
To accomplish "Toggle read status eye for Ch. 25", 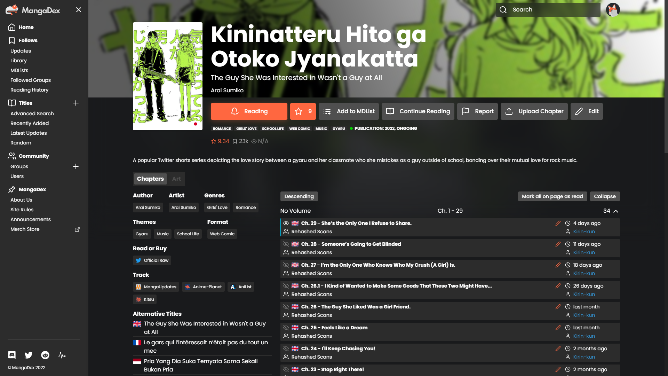I will [286, 328].
